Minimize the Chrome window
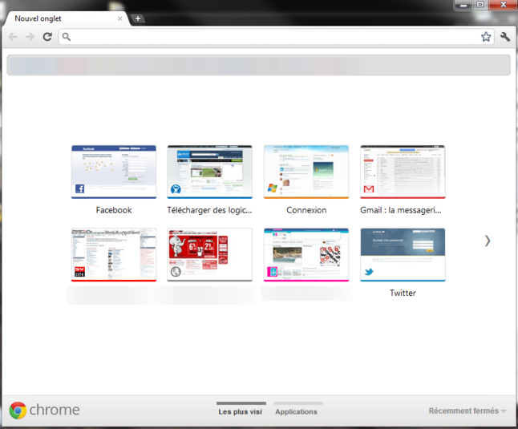Image resolution: width=518 pixels, height=429 pixels. click(464, 5)
